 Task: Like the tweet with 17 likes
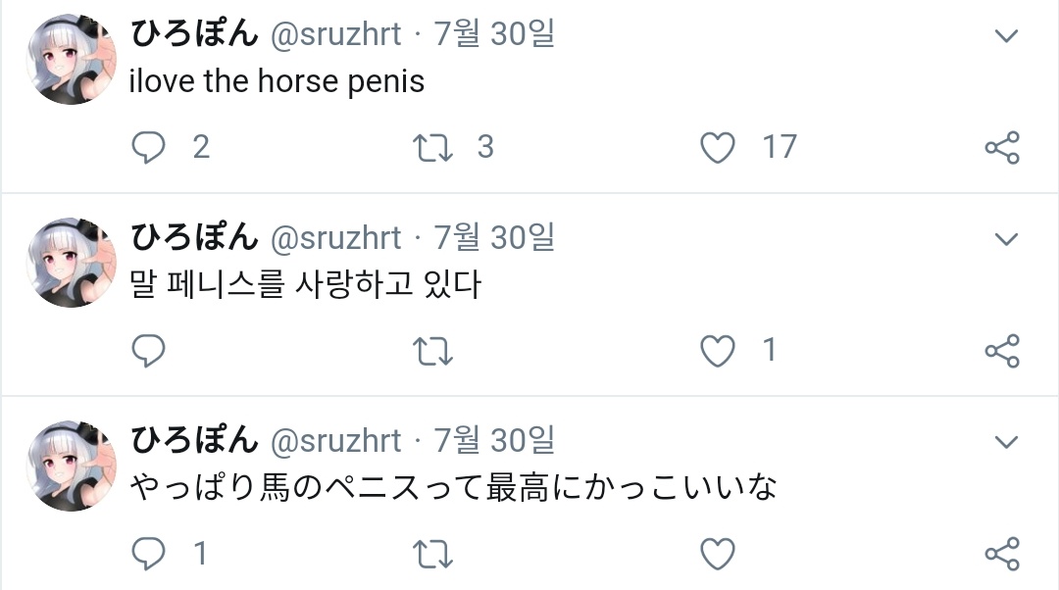(718, 148)
